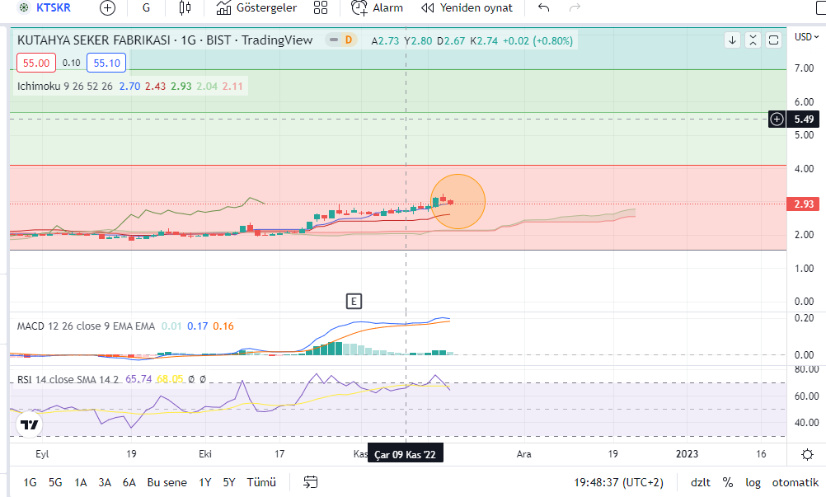826x497 pixels.
Task: Redo the chart action
Action: click(x=575, y=8)
